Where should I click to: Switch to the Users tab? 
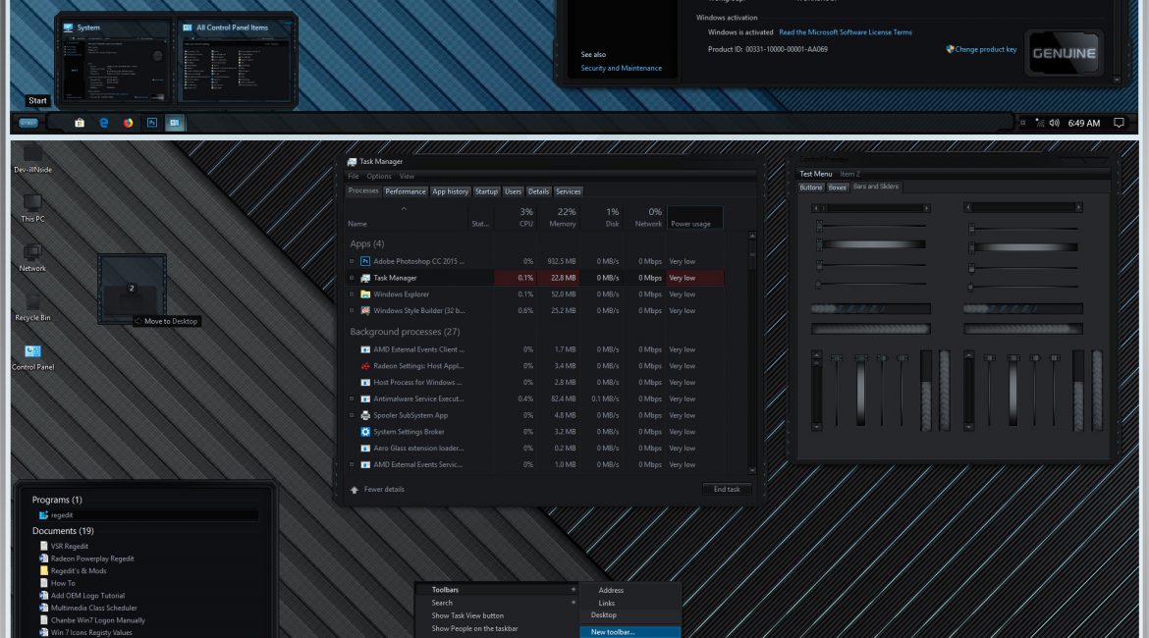[513, 192]
